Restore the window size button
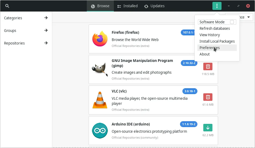 click(x=238, y=6)
